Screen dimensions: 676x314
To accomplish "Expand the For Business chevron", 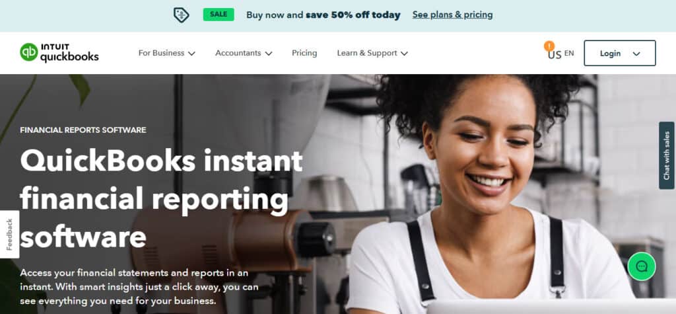I will click(191, 54).
